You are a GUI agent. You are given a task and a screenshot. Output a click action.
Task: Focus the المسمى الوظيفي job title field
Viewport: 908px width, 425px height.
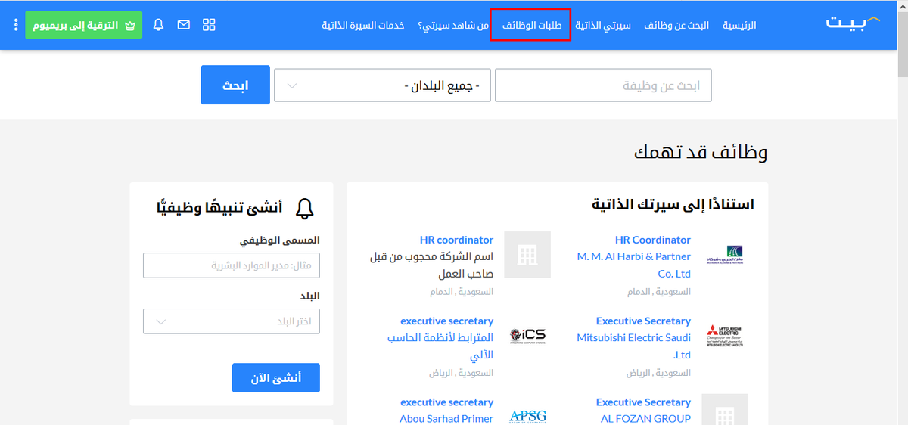[232, 266]
